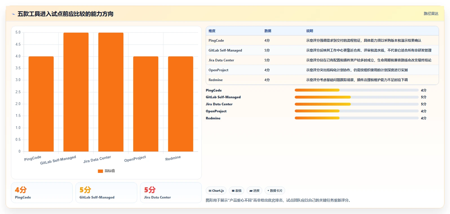450x214 pixels.
Task: Open the 5分 Jira Data Center card
Action: pos(171,193)
